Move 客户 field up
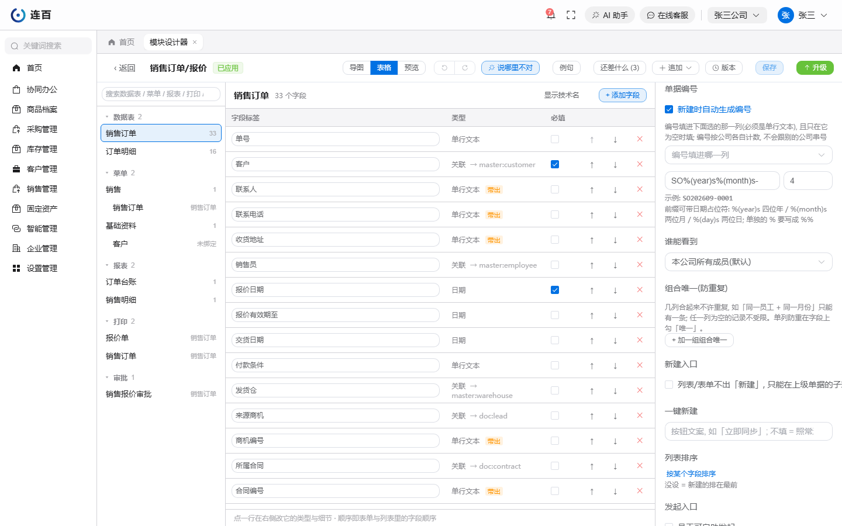The image size is (842, 526). coord(592,164)
